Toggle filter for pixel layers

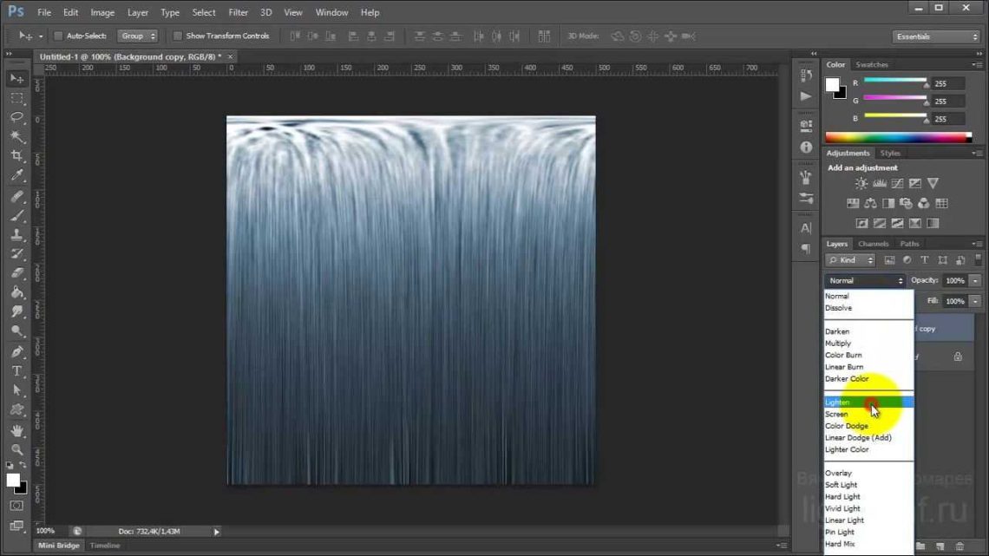tap(889, 260)
